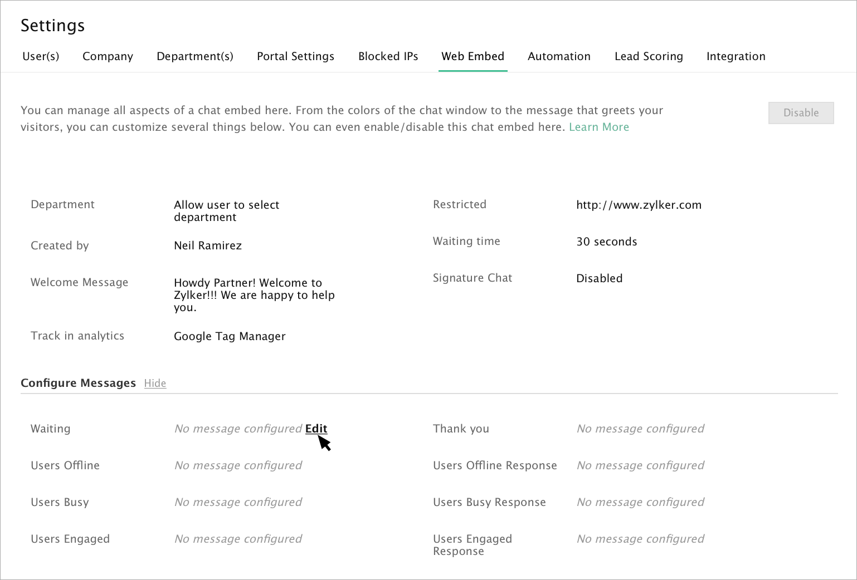Go to the Integration tab
The width and height of the screenshot is (857, 580).
[736, 56]
